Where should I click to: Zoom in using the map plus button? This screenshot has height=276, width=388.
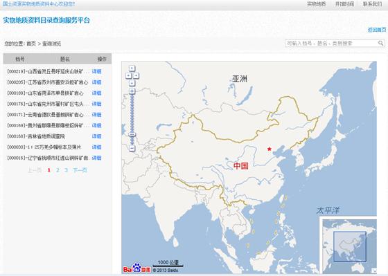pyautogui.click(x=132, y=91)
